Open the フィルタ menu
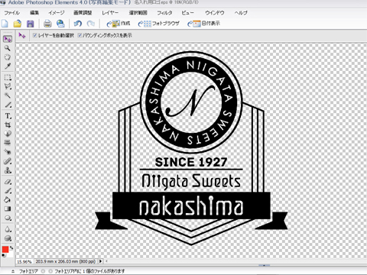Image resolution: width=367 pixels, height=275 pixels. point(164,13)
